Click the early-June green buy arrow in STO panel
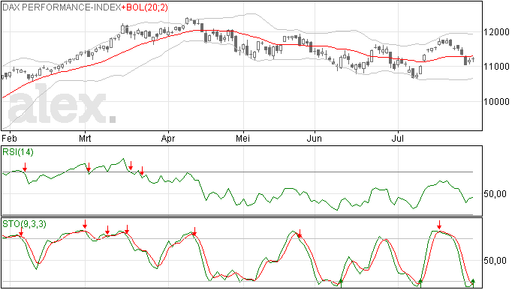 341,283
